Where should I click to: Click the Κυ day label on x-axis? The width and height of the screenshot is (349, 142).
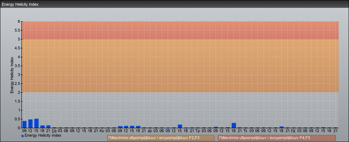(x=102, y=131)
